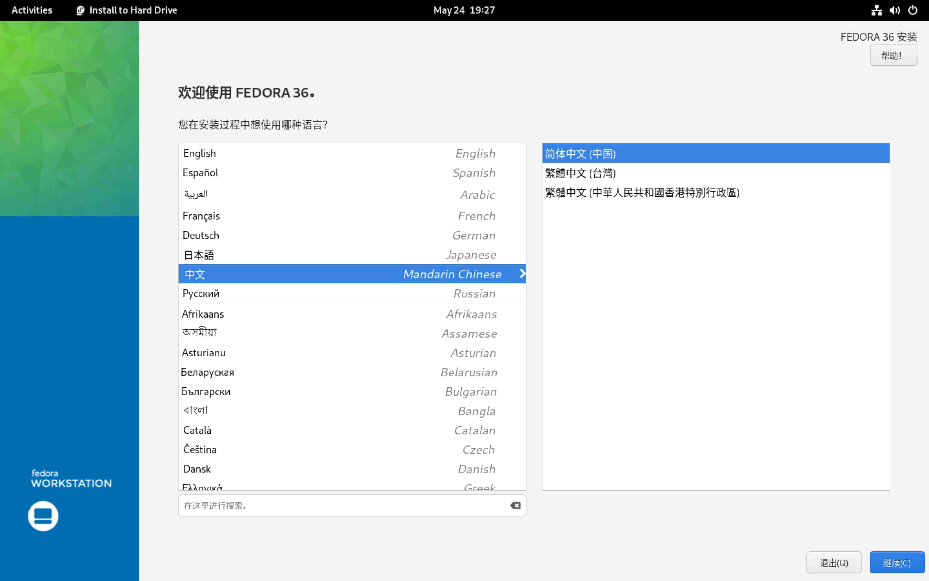The image size is (929, 581).
Task: Select 中文 Mandarin Chinese row
Action: click(352, 274)
